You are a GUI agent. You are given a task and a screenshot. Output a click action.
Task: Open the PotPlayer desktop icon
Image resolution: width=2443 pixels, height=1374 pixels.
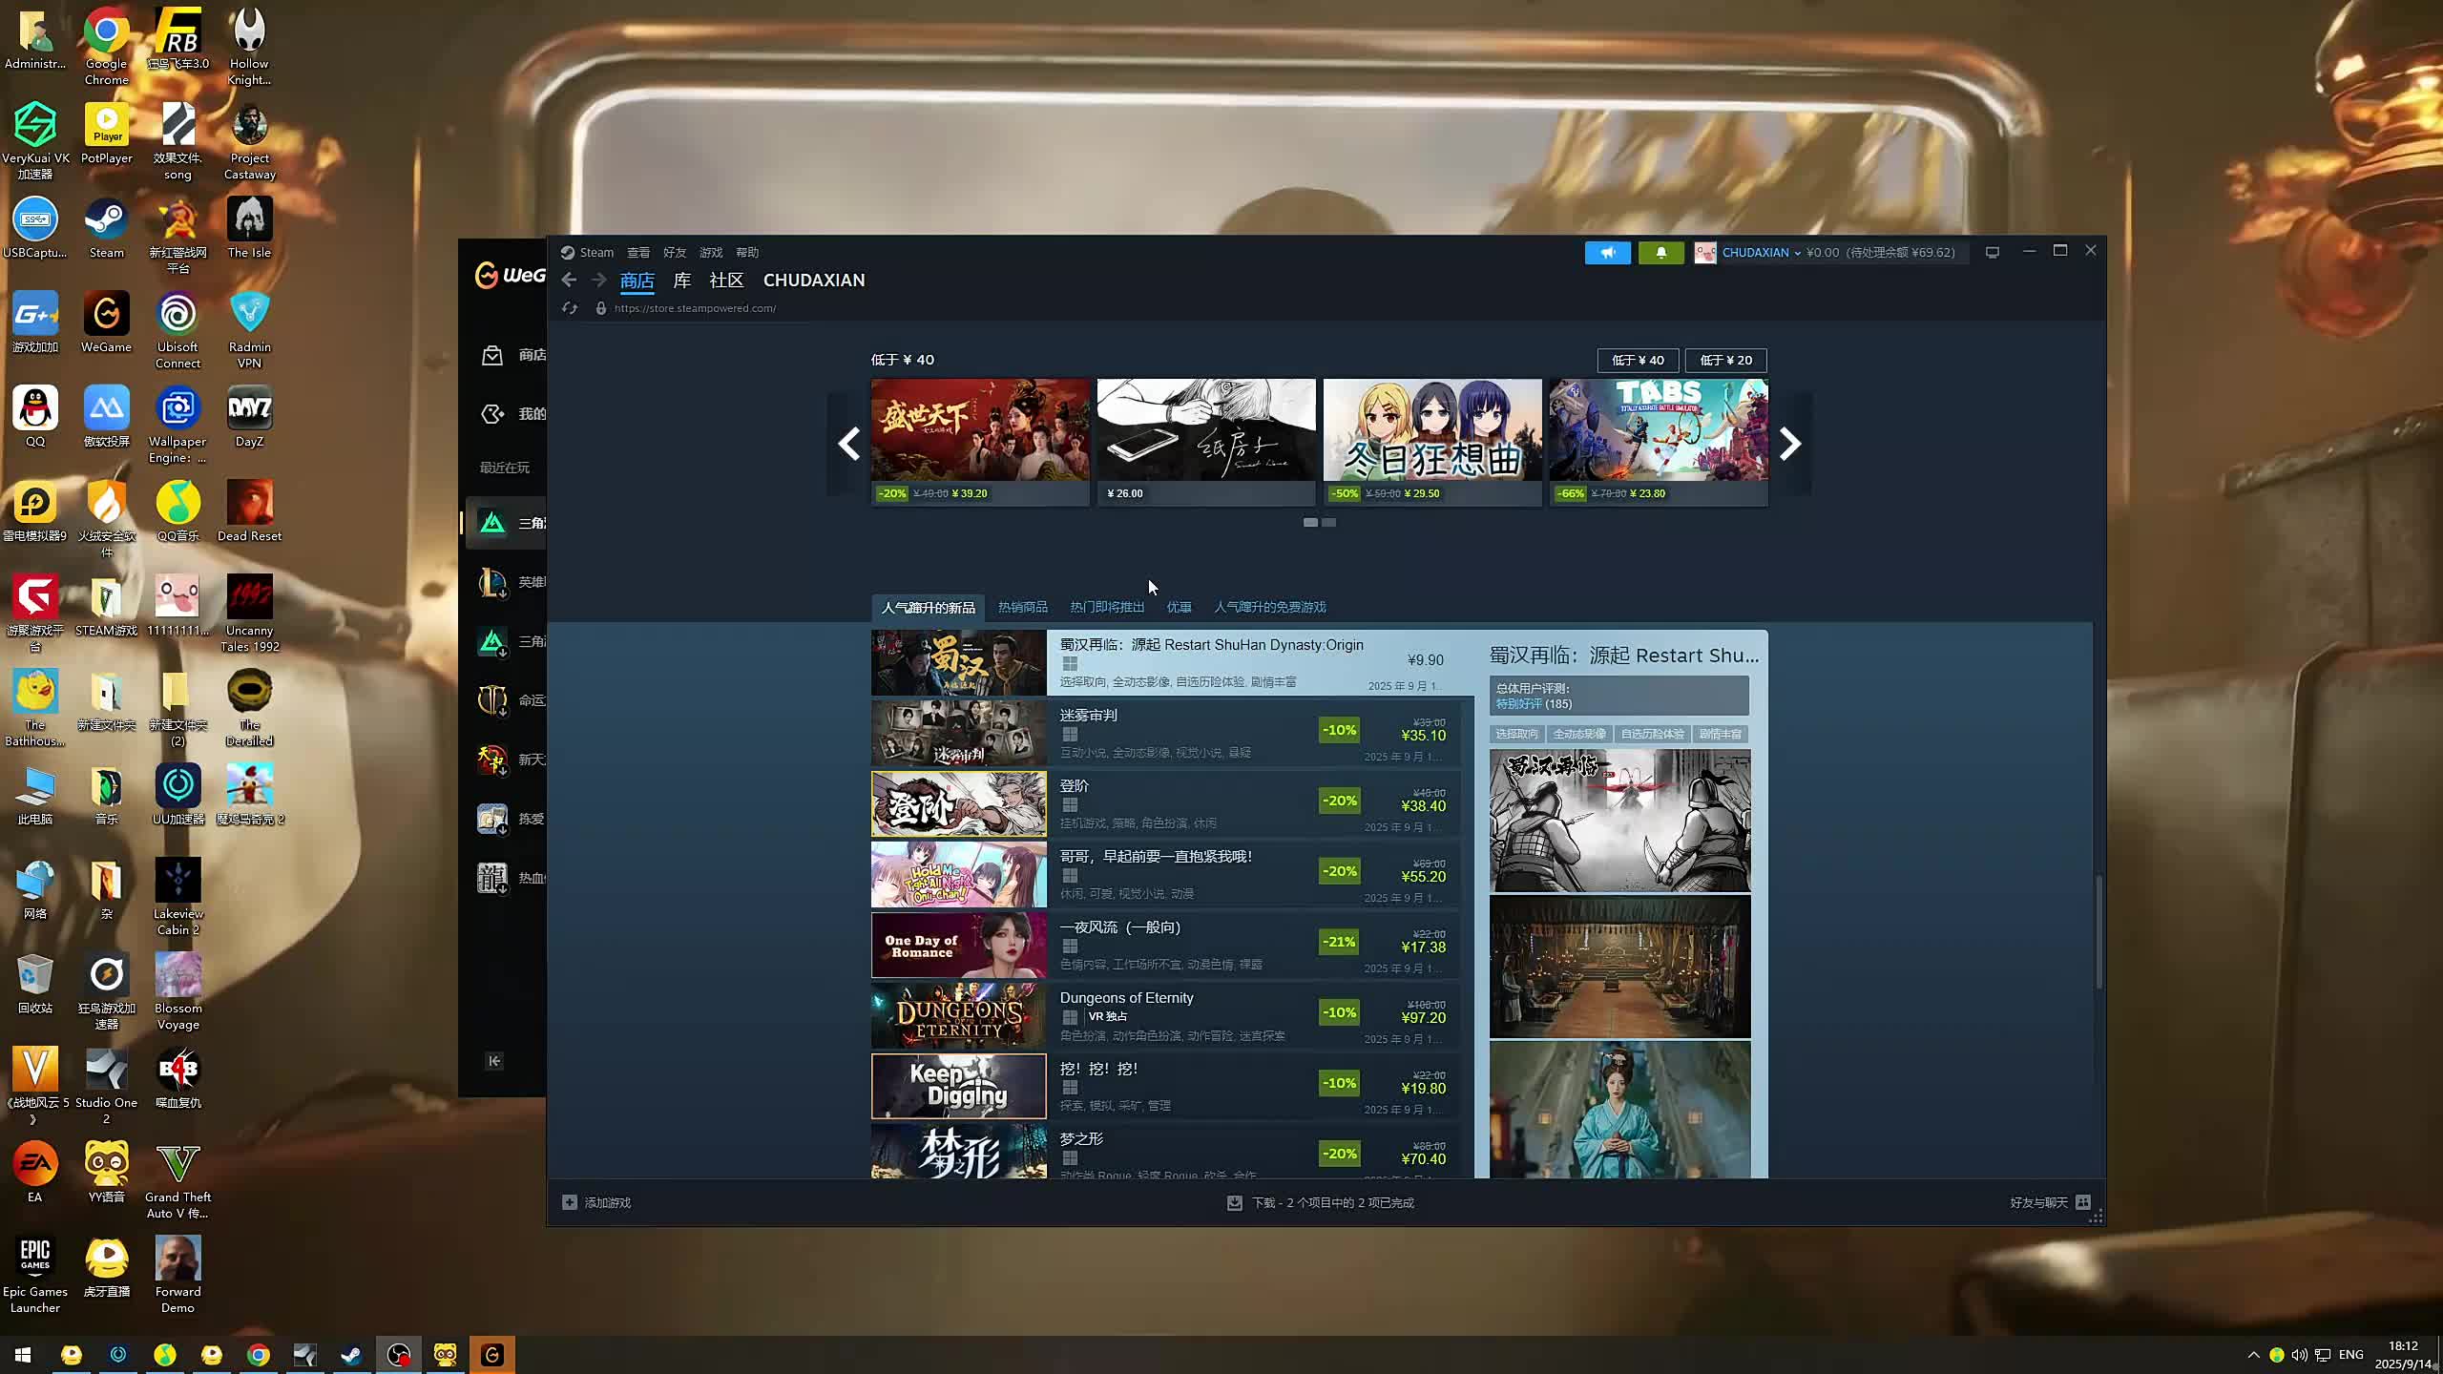pyautogui.click(x=106, y=134)
